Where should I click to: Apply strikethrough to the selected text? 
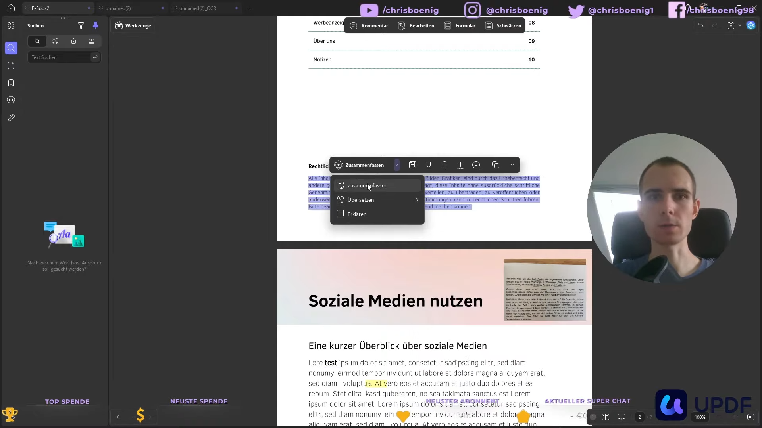[444, 165]
